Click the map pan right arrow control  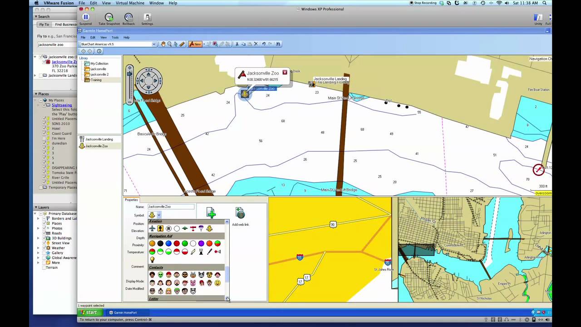[x=157, y=81]
